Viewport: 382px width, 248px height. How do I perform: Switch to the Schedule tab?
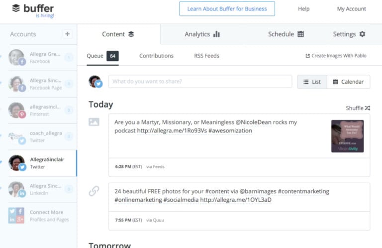coord(286,34)
